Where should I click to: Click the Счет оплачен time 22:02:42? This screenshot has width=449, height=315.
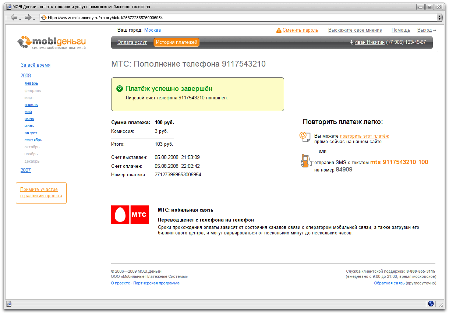[191, 166]
